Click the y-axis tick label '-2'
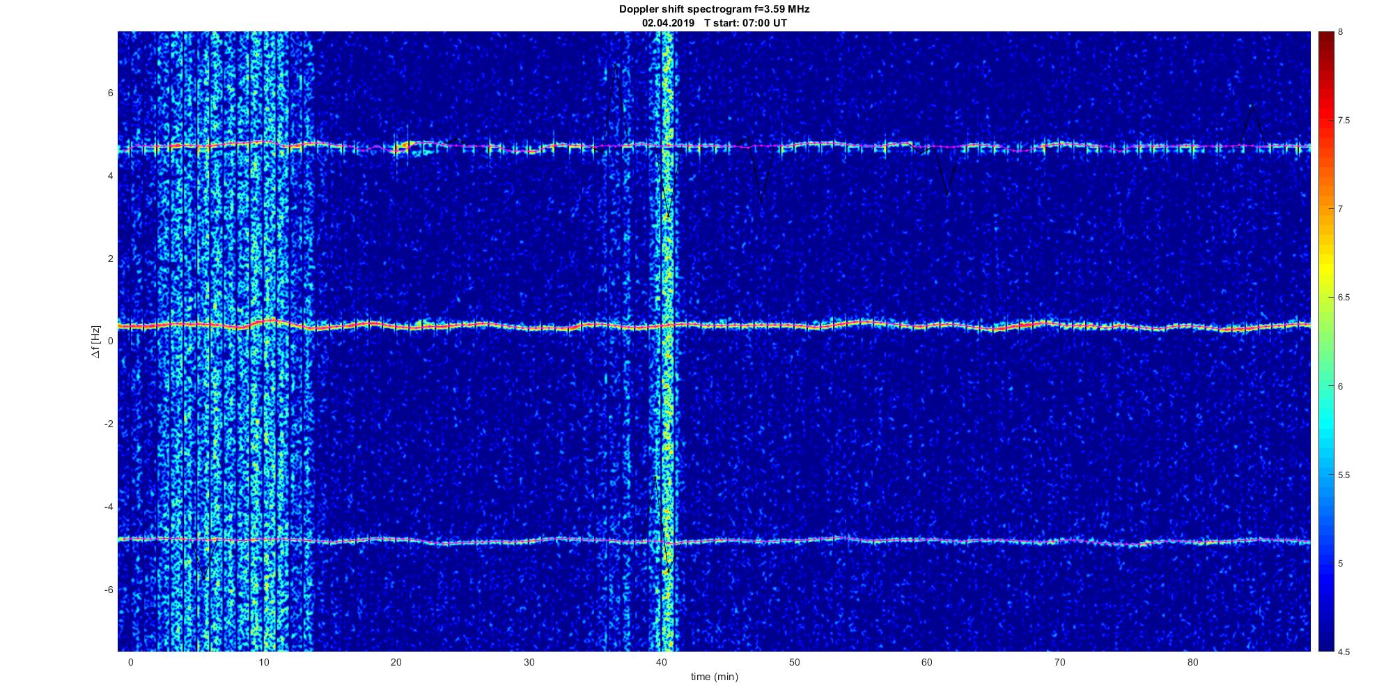 (x=109, y=424)
